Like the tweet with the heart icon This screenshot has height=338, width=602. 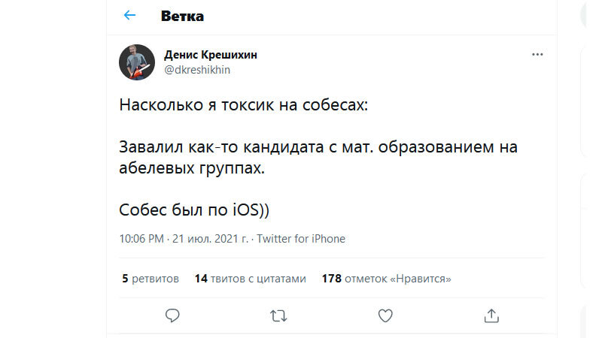(385, 315)
